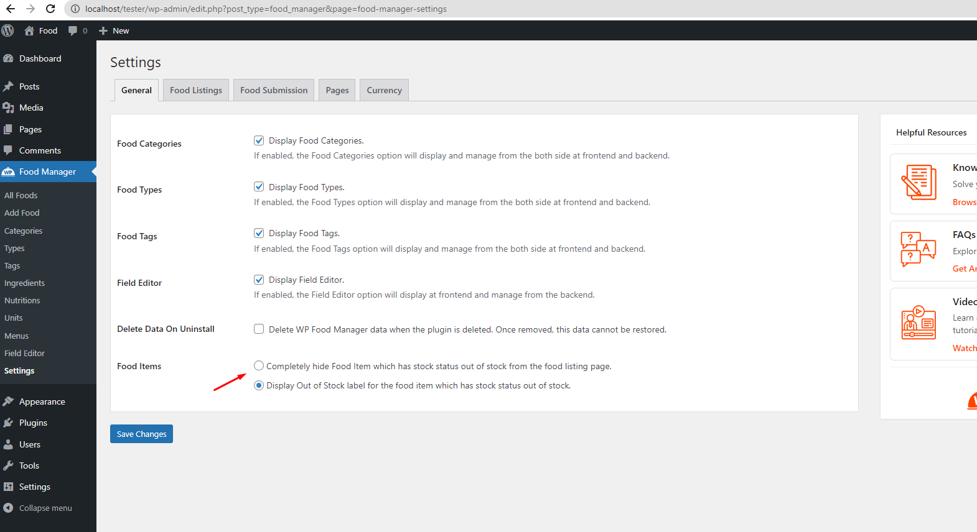
Task: Click the Knowledge Base document icon
Action: [x=919, y=182]
